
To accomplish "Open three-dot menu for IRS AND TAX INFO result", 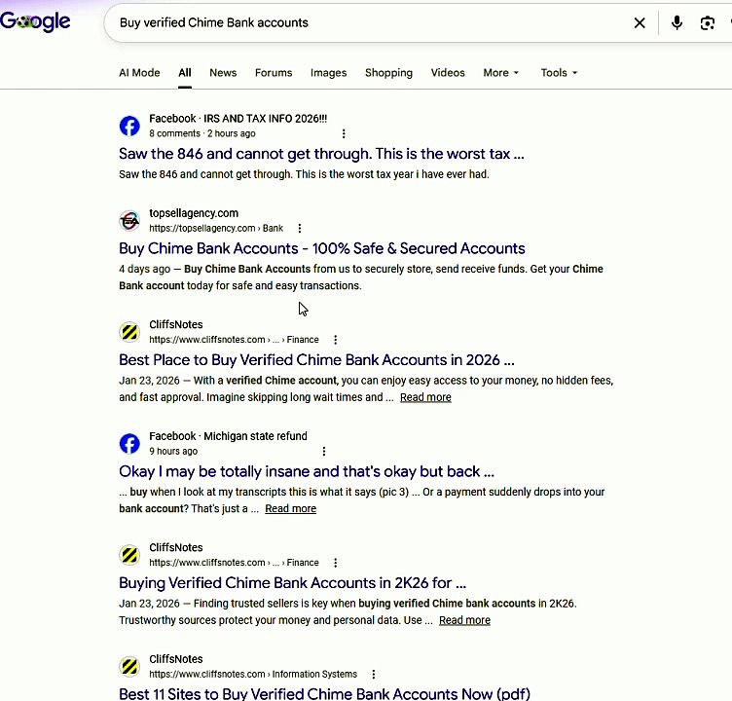I will pos(344,133).
